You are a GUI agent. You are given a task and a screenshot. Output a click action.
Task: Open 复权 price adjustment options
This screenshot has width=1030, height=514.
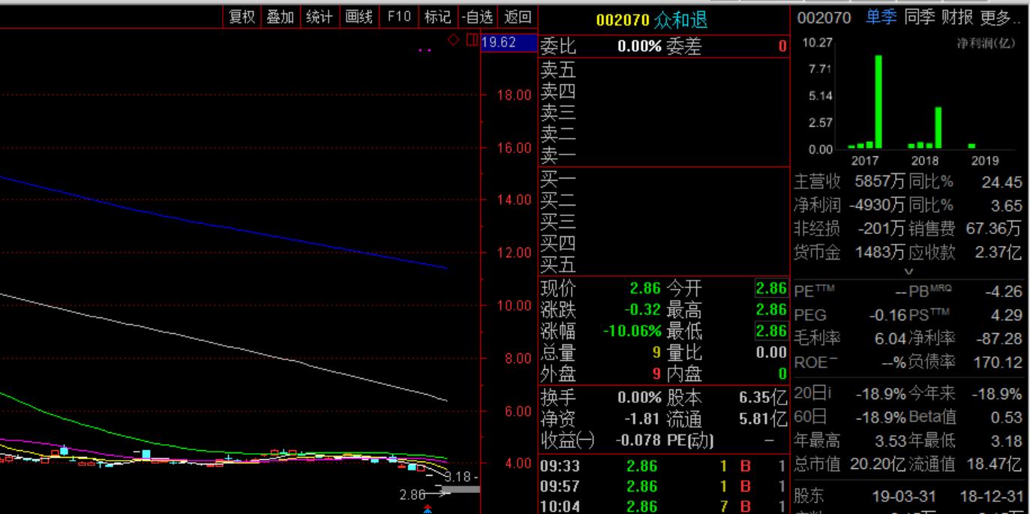(x=242, y=17)
